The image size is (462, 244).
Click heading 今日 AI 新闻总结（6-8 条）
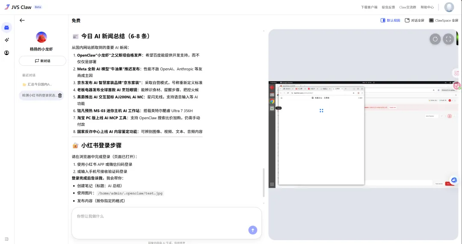coord(116,36)
